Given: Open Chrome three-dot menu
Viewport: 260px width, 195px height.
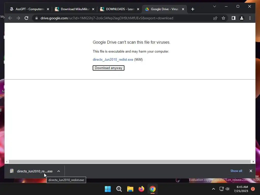Looking at the screenshot, I should 250,18.
